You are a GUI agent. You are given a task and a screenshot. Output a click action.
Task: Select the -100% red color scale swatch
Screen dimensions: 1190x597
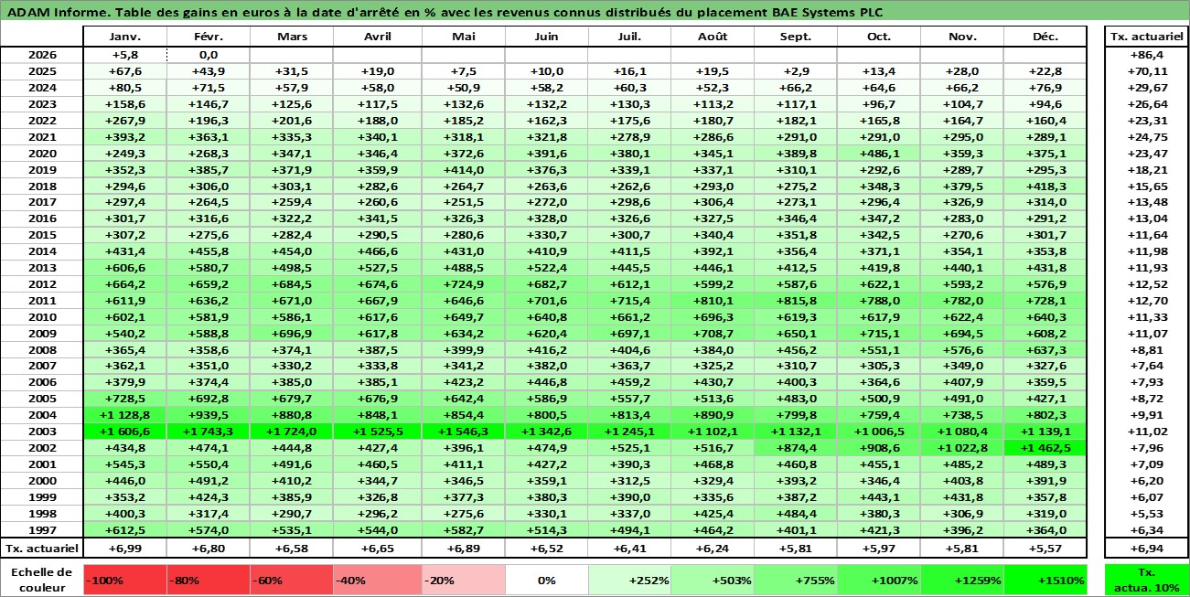point(124,580)
